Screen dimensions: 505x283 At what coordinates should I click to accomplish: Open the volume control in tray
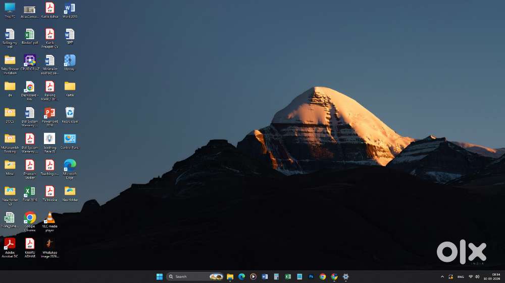(477, 276)
